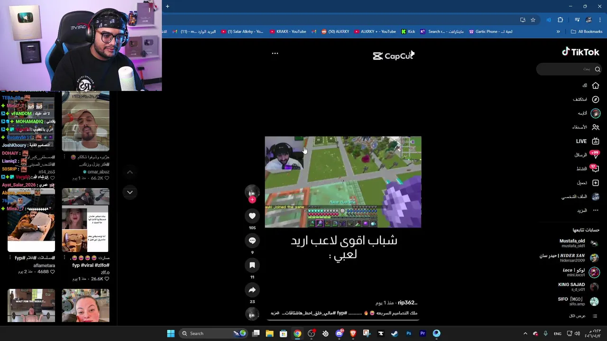Open the Windows Start menu

tap(171, 333)
